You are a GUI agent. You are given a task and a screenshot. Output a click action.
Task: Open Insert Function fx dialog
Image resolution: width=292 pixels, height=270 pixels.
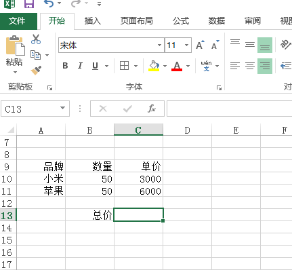click(152, 109)
